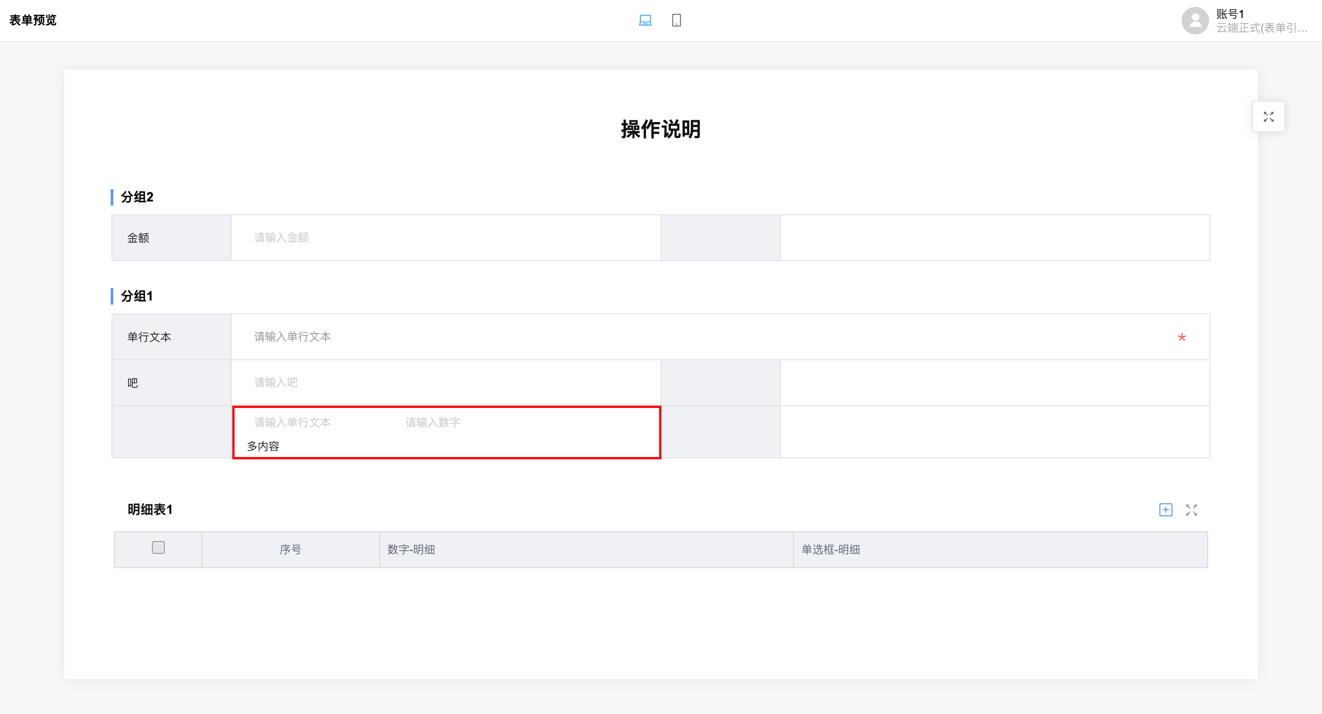Click the 单选框-明细 column header
Screen dimensions: 1322x714
point(1000,550)
